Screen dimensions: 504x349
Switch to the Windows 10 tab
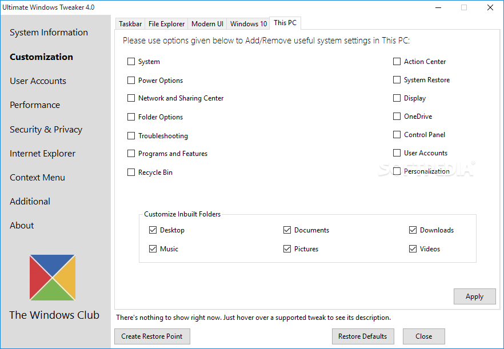tap(249, 24)
